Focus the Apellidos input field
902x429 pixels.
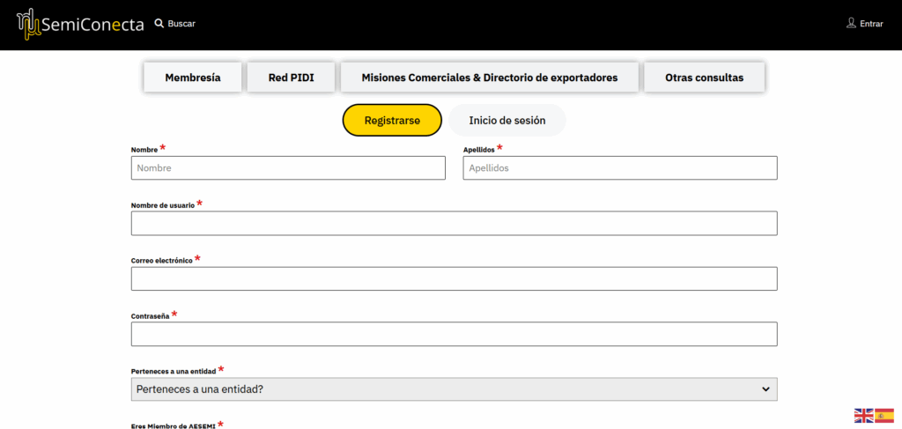(x=619, y=168)
